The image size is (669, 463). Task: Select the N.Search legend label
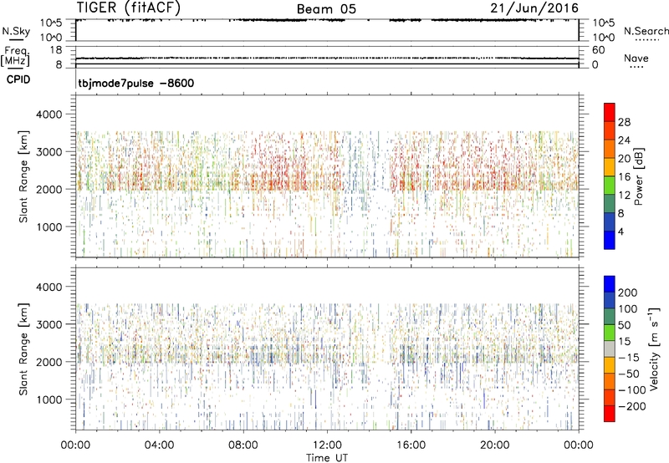click(x=646, y=31)
